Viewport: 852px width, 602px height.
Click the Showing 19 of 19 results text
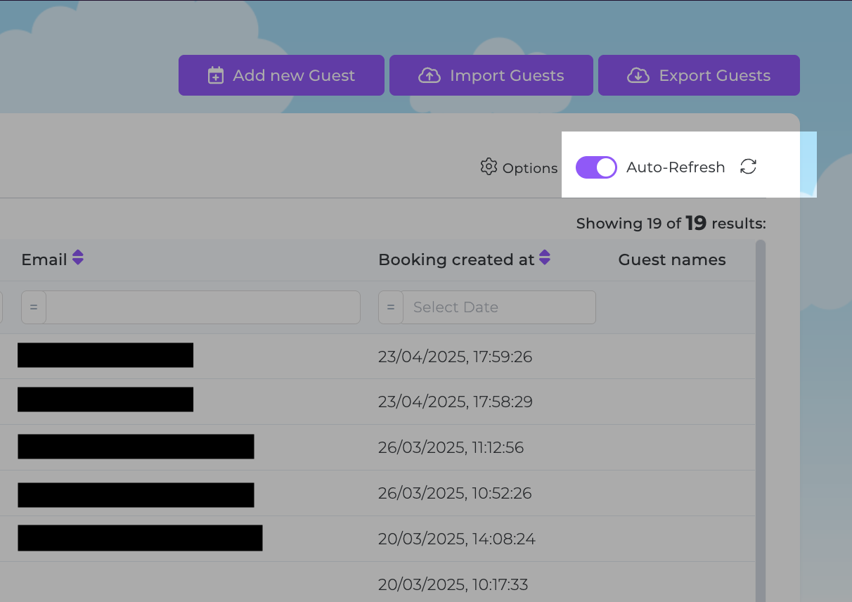671,223
